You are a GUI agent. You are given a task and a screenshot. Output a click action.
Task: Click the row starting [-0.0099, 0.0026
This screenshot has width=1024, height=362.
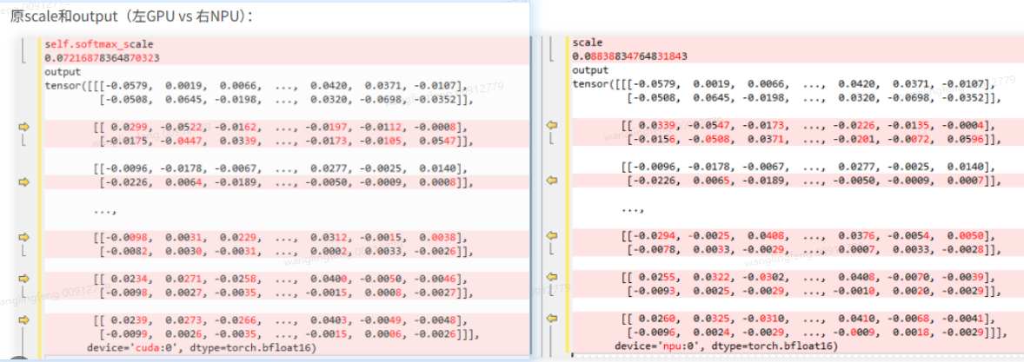pos(289,334)
